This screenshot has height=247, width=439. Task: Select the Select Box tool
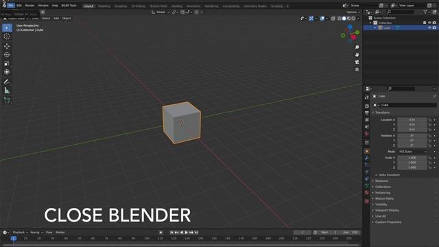coord(7,27)
